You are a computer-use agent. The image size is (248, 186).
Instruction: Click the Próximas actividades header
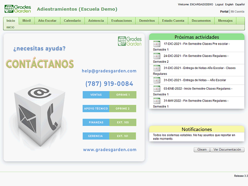(x=197, y=37)
